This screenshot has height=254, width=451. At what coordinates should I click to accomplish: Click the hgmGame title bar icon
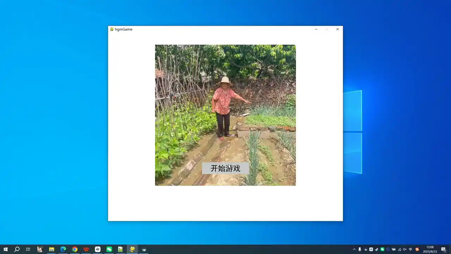click(112, 29)
